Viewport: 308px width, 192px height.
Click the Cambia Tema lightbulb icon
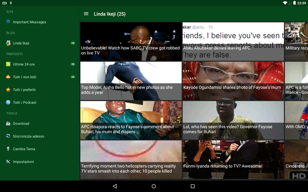8,149
